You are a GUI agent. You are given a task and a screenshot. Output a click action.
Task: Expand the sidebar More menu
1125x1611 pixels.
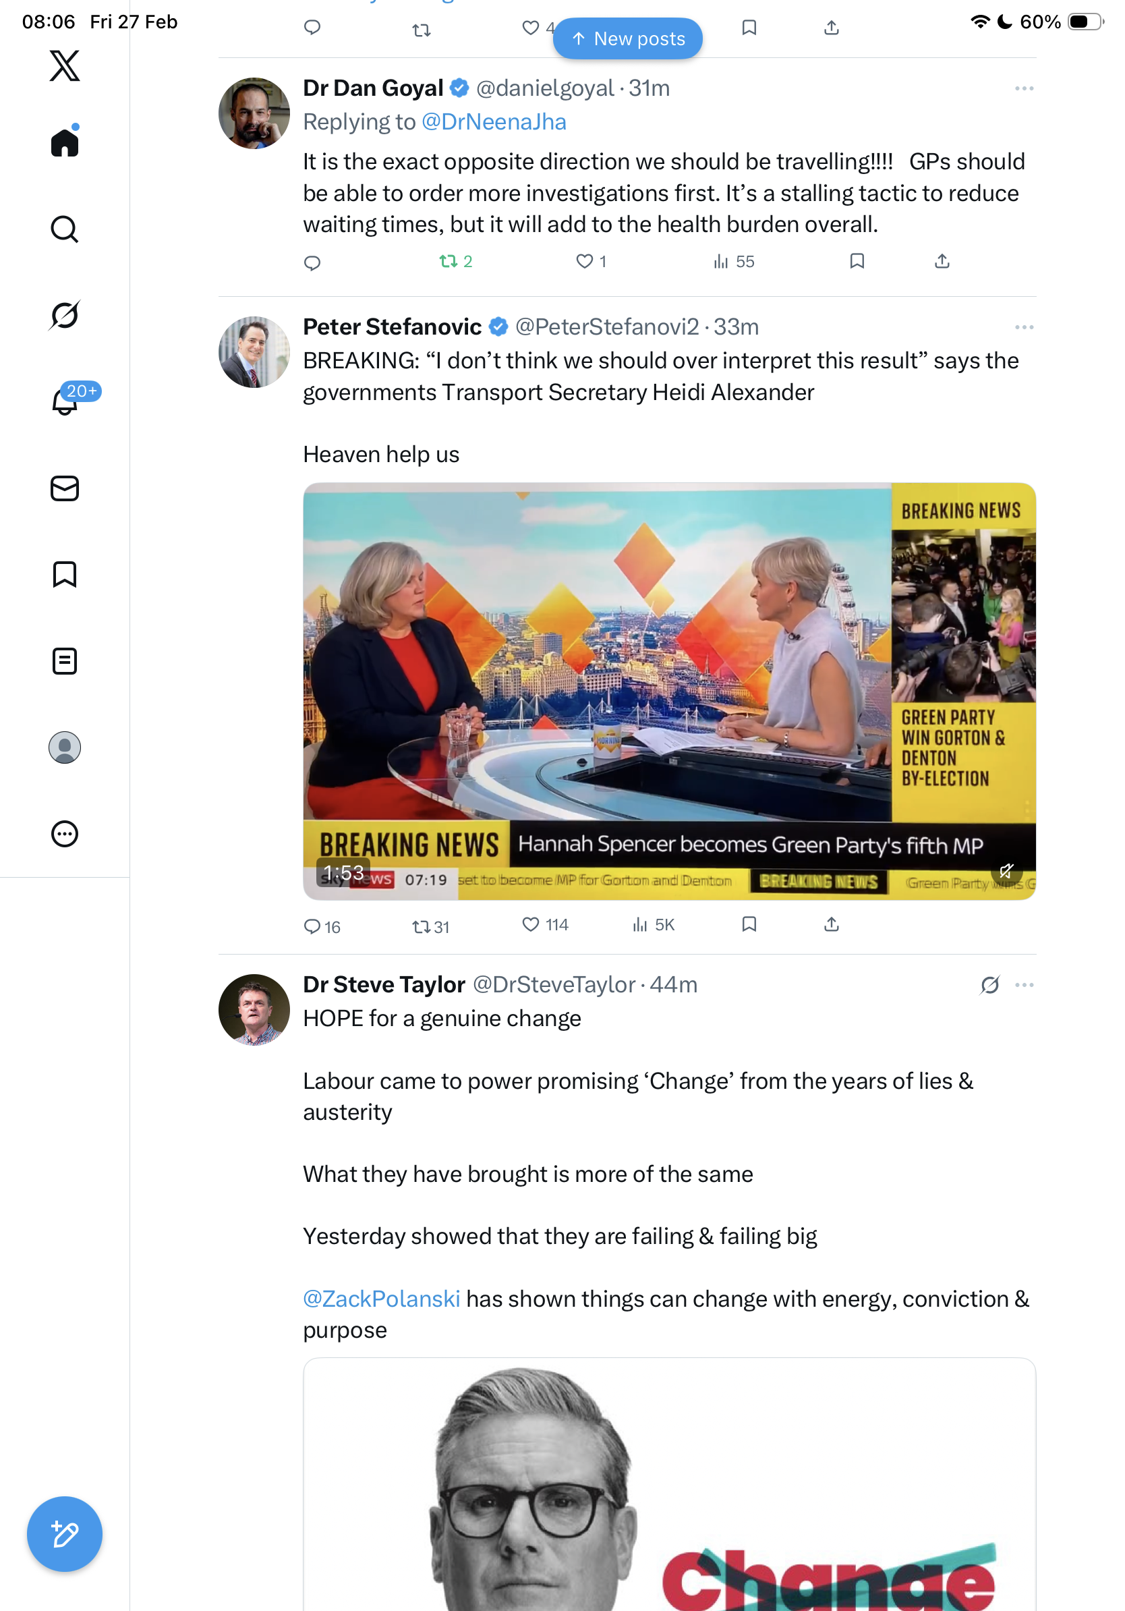click(65, 834)
